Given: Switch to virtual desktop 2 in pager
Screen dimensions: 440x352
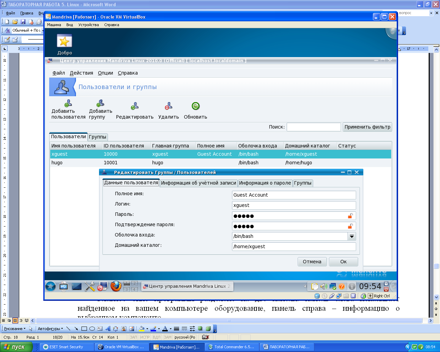Looking at the screenshot, I should [x=134, y=283].
